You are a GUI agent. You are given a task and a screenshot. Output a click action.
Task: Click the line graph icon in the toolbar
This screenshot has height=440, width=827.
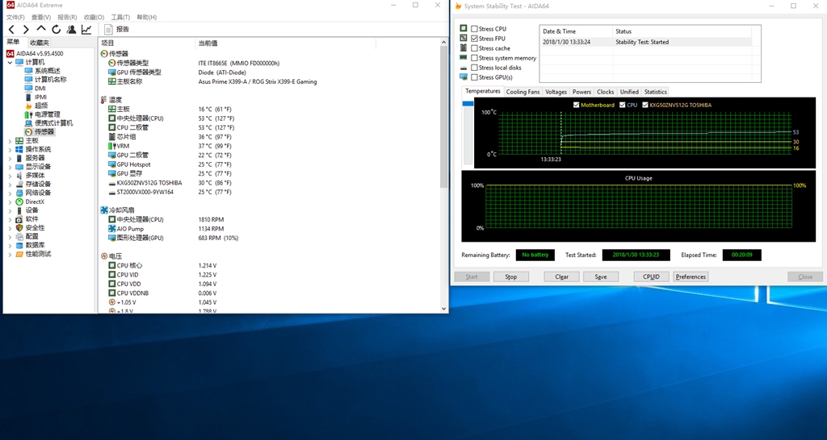pos(86,29)
